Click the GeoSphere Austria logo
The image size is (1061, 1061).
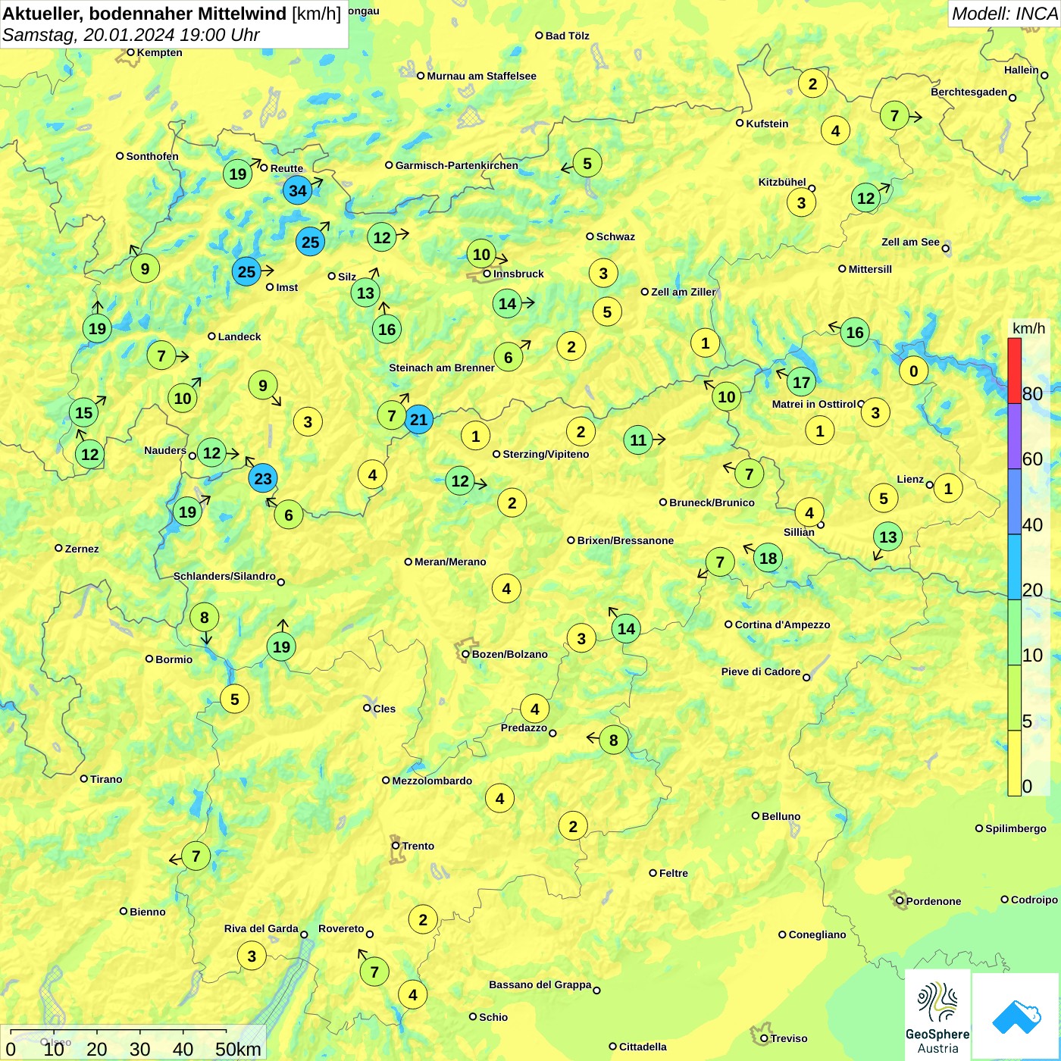tap(937, 1015)
